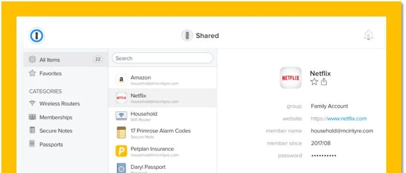This screenshot has width=406, height=173.
Task: Click the member since field label
Action: coord(284,143)
